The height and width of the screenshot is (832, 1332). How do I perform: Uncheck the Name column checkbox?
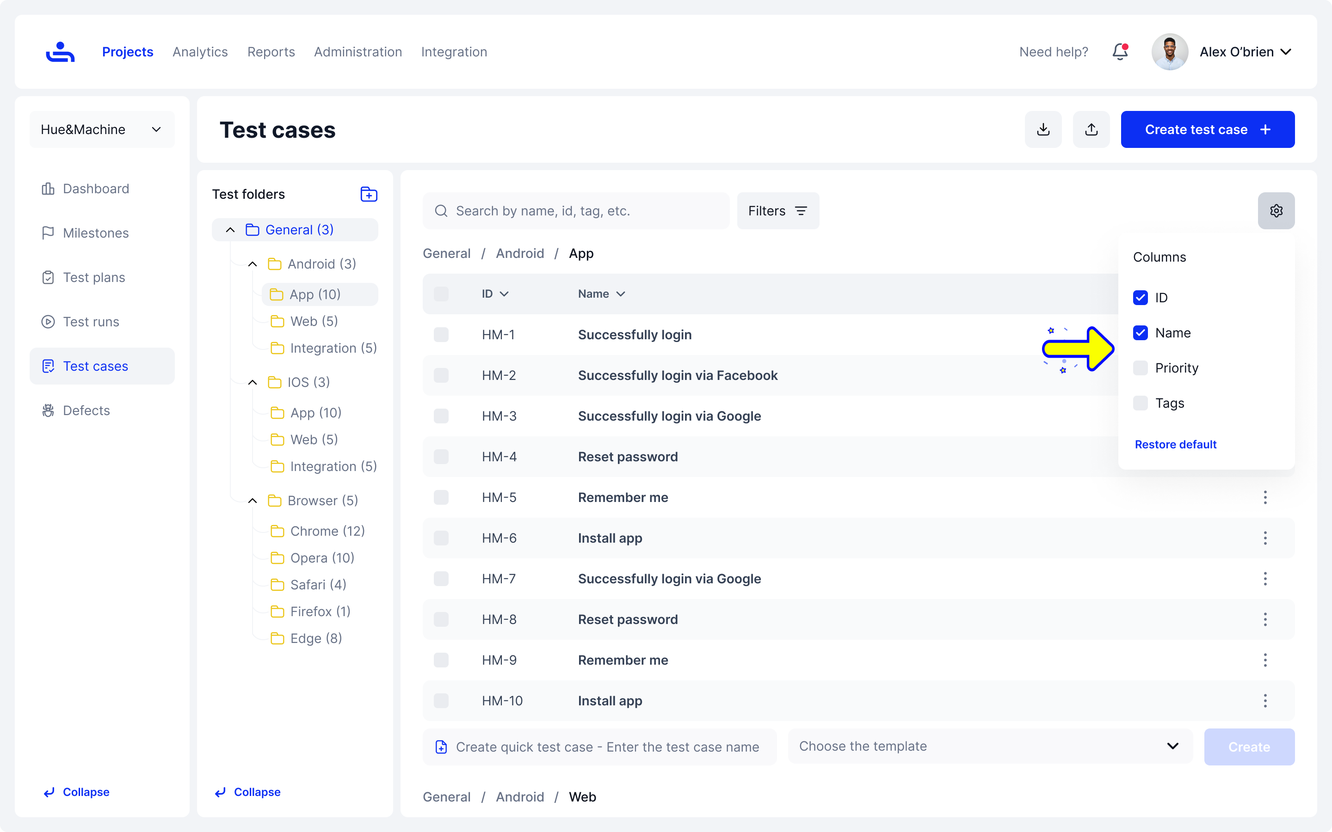tap(1141, 333)
